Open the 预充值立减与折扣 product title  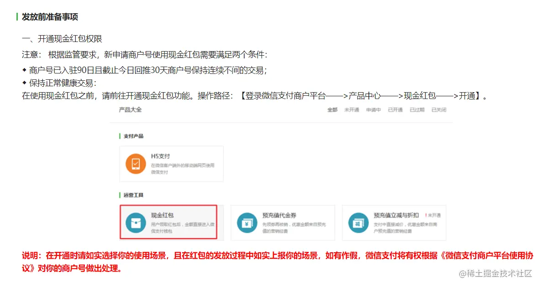pyautogui.click(x=396, y=215)
